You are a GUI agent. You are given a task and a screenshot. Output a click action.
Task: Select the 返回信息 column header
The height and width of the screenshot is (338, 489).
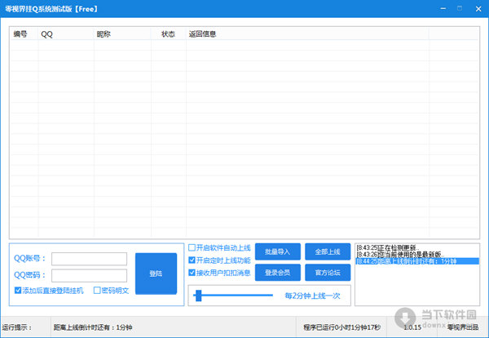tap(307, 34)
